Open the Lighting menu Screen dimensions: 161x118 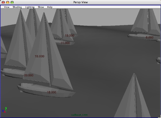tap(30, 7)
